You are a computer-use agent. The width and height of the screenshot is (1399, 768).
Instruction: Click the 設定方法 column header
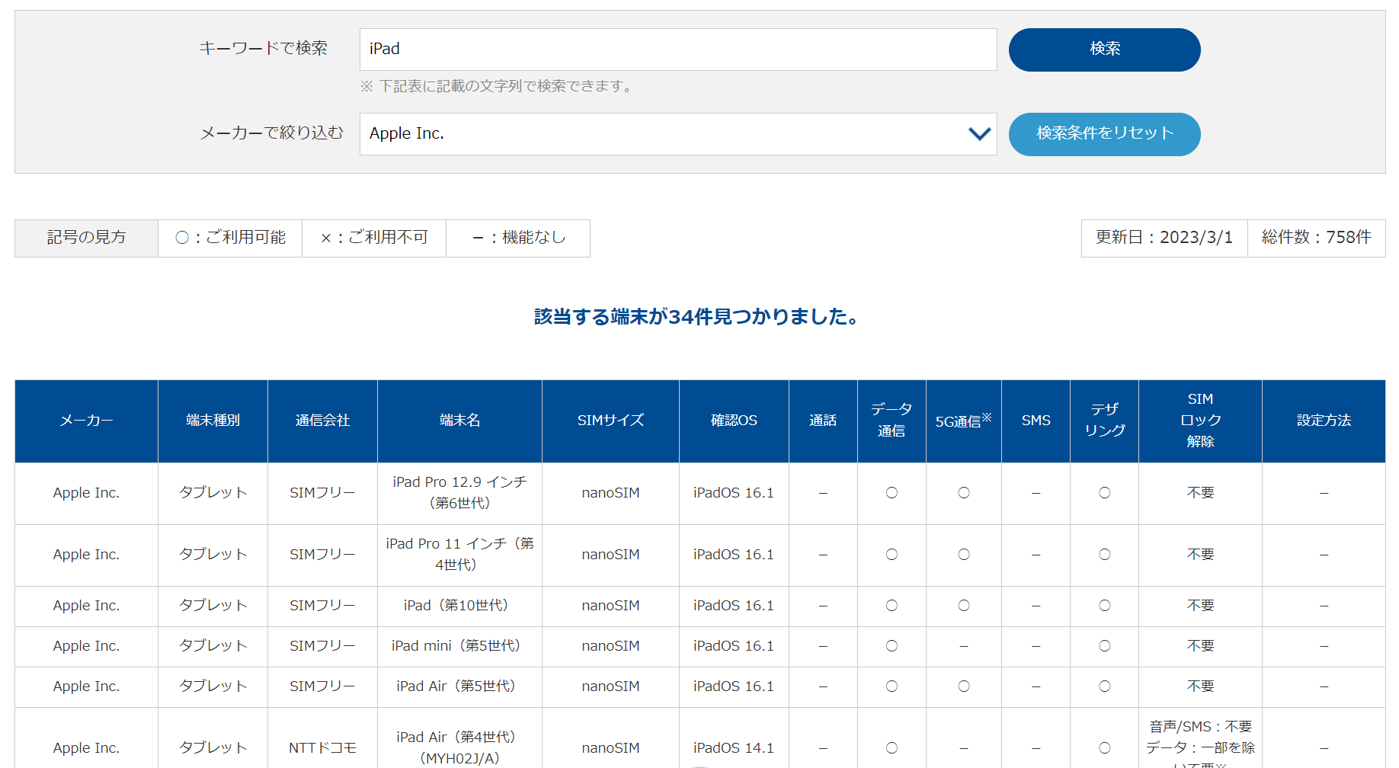[1324, 421]
